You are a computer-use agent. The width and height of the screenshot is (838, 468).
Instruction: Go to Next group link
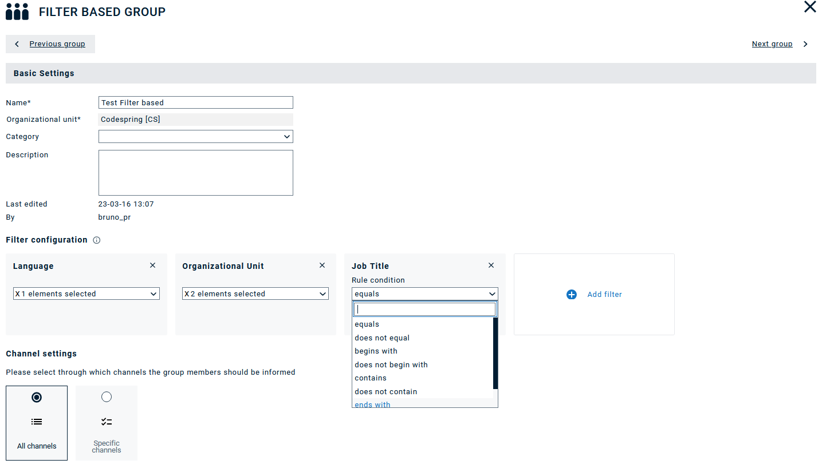tap(772, 44)
